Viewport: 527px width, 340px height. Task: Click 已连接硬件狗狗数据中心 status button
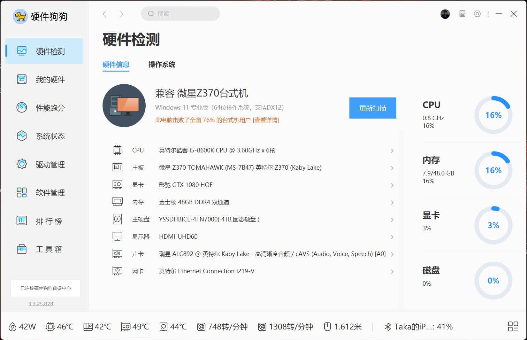[45, 288]
